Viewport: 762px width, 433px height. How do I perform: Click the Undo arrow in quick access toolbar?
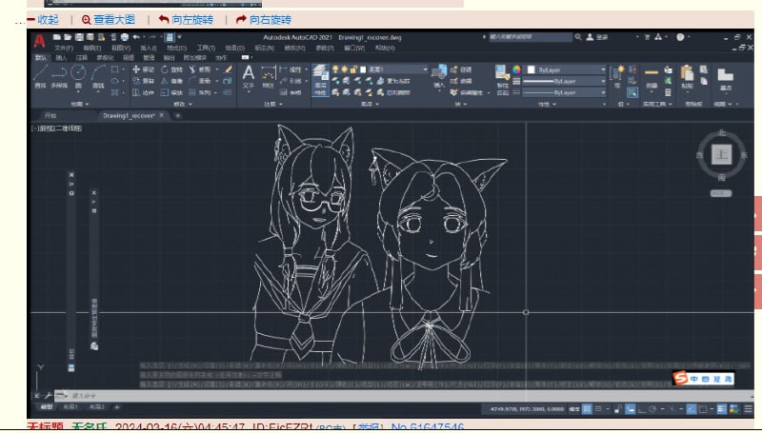136,37
